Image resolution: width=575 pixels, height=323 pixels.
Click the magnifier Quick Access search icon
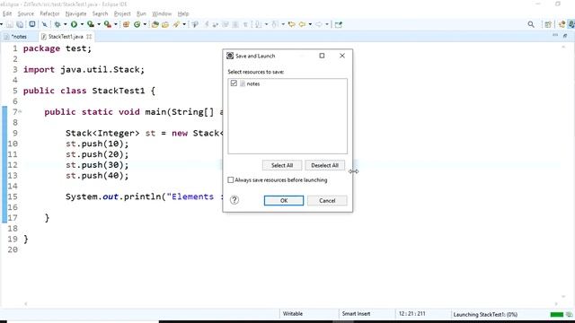531,24
